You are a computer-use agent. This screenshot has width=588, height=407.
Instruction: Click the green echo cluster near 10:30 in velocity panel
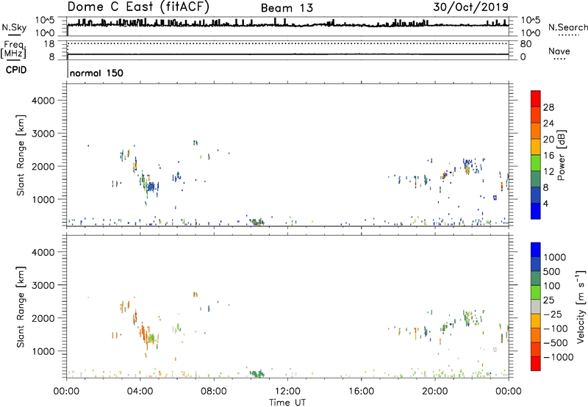point(257,373)
